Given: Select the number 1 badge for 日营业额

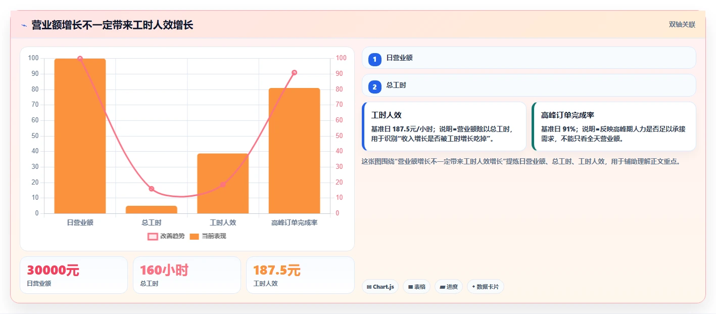Looking at the screenshot, I should tap(375, 60).
